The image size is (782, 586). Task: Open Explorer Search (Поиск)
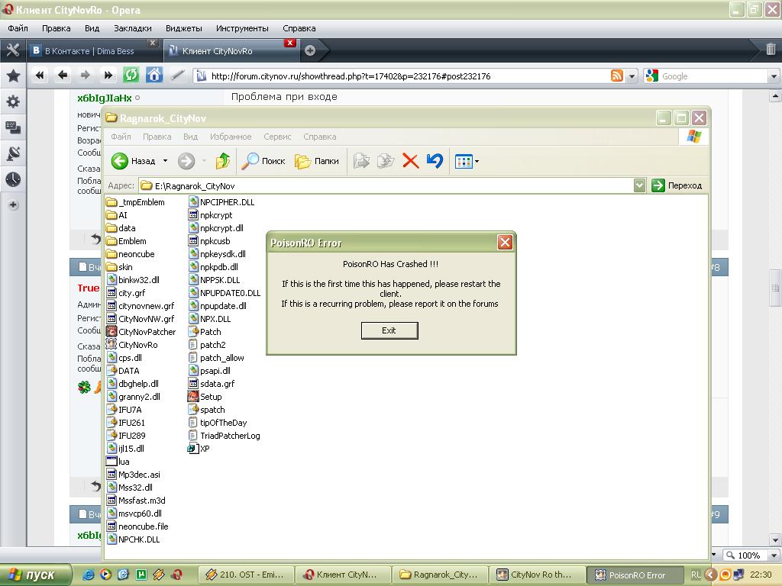coord(263,161)
